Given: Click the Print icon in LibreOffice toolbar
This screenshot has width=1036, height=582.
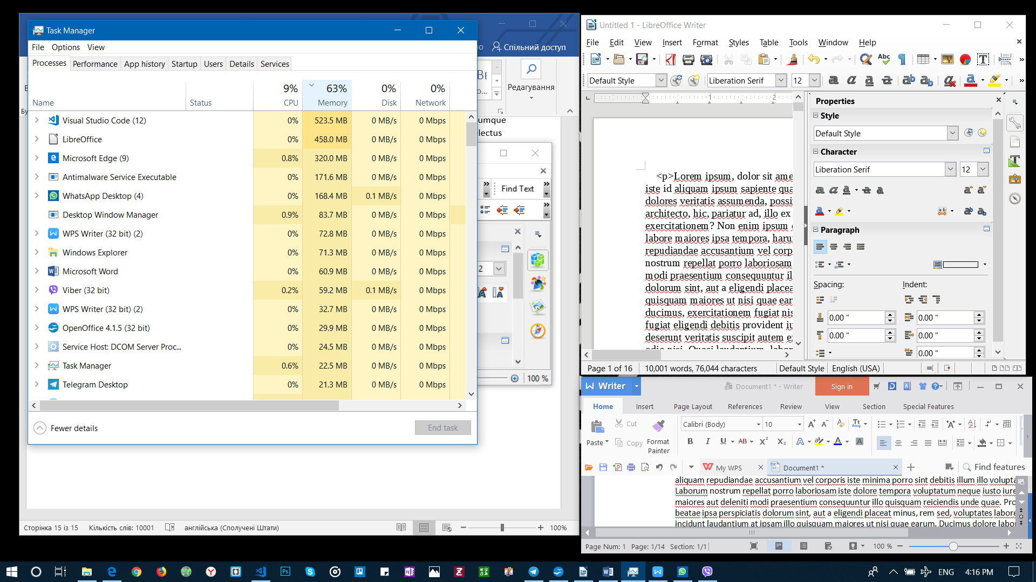Looking at the screenshot, I should (688, 59).
